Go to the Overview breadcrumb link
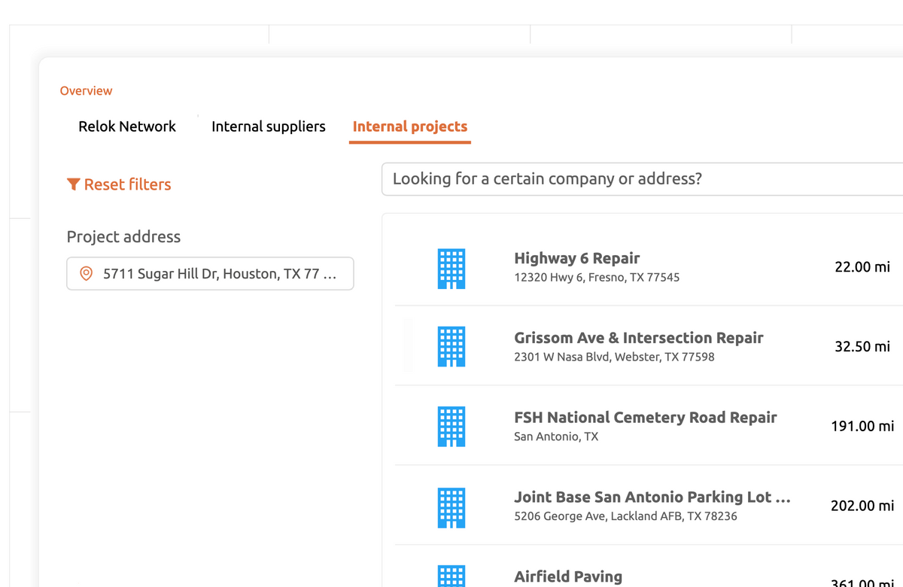The width and height of the screenshot is (903, 587). tap(86, 91)
